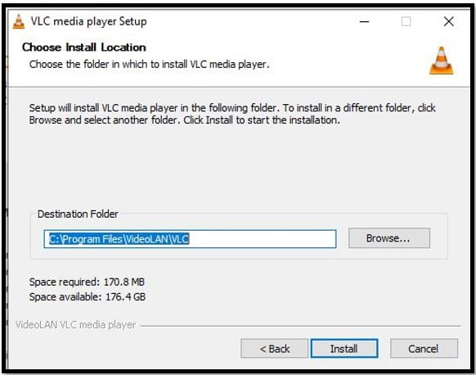476x375 pixels.
Task: Click the VLC cone icon in title bar
Action: [19, 22]
